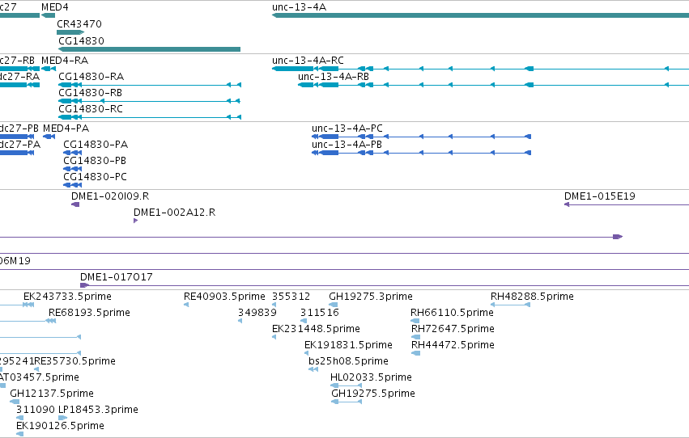The height and width of the screenshot is (438, 689).
Task: Click the EK243733.5prime EST label
Action: point(67,297)
